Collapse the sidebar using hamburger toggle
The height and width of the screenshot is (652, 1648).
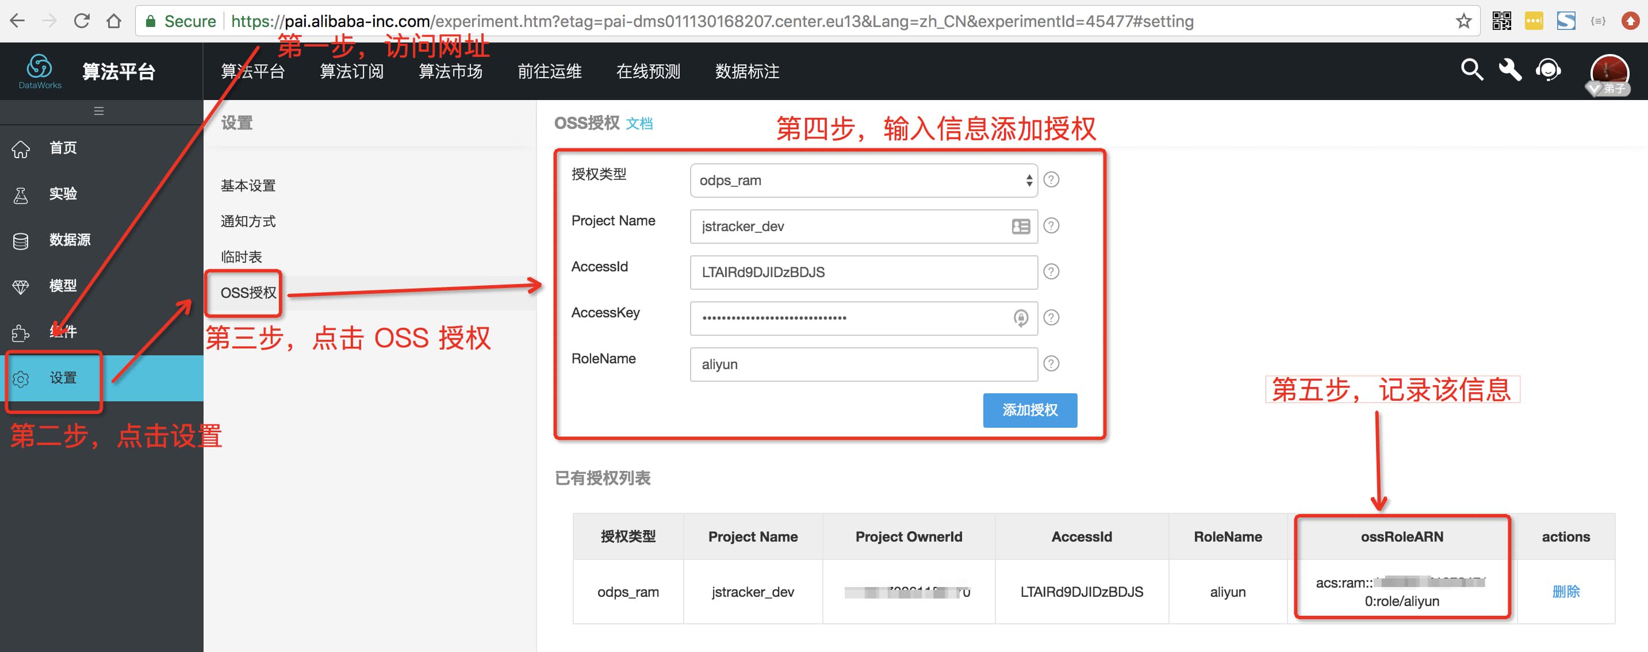click(x=98, y=112)
